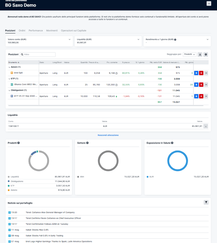Download positions with the export icon
Image resolution: width=217 pixels, height=243 pixels.
point(200,54)
